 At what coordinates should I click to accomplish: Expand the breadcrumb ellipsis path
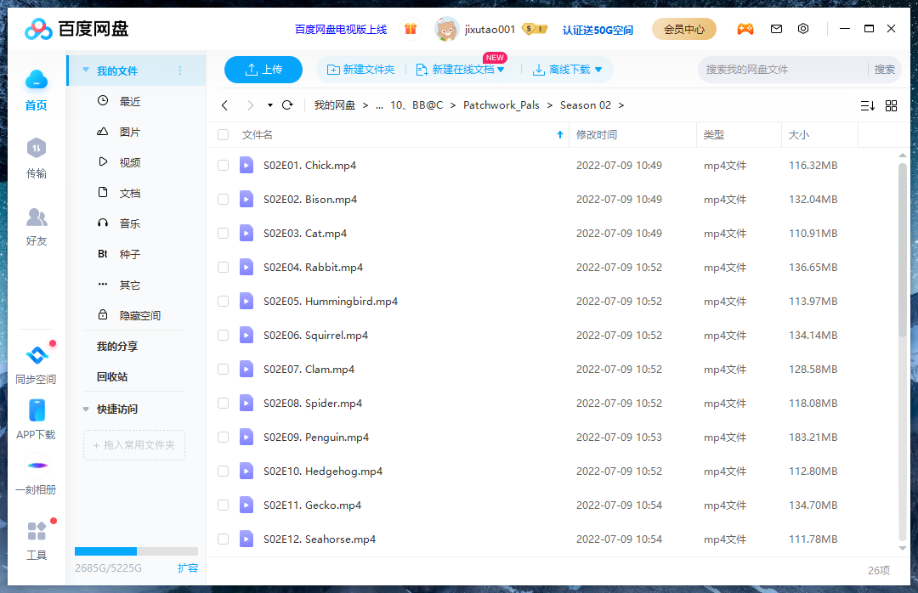pos(379,105)
